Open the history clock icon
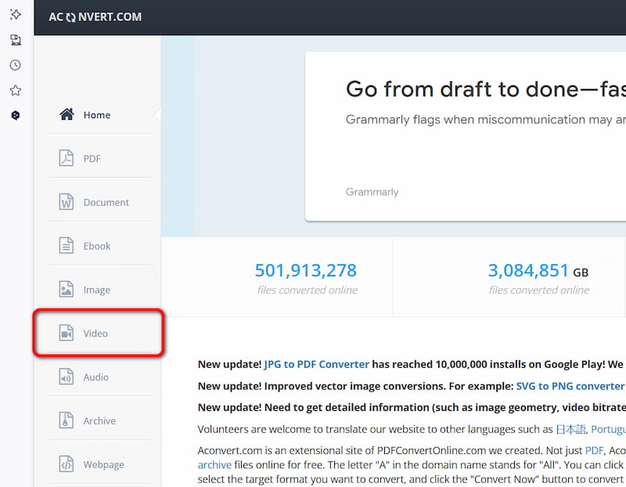Screen dimensions: 626x487 pyautogui.click(x=15, y=65)
